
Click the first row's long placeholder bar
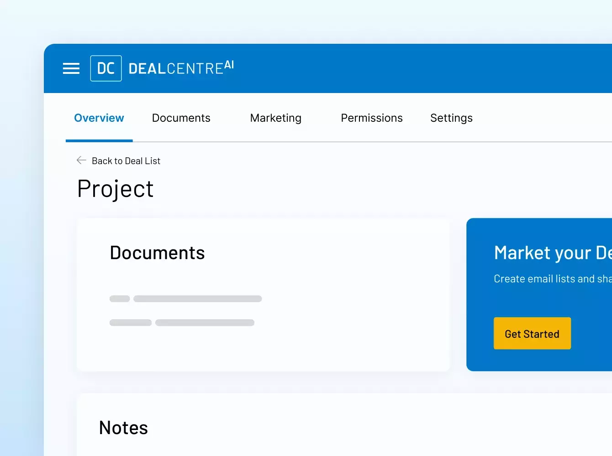(x=197, y=299)
